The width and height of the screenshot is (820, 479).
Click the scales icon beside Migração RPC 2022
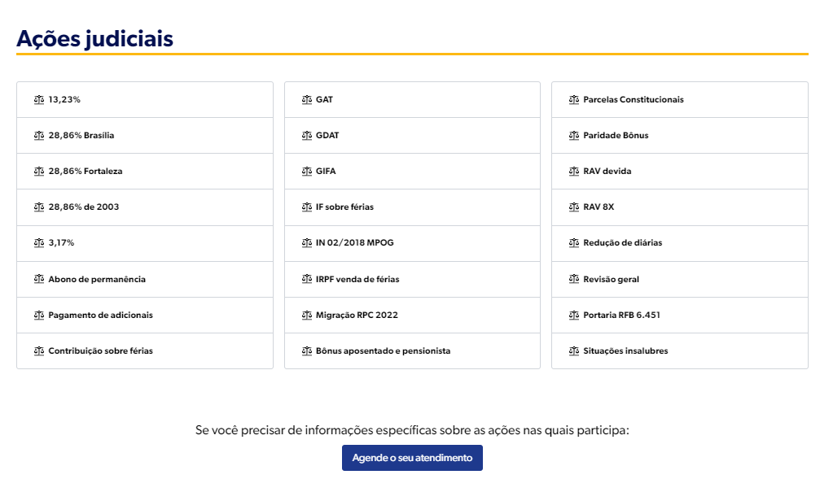306,315
